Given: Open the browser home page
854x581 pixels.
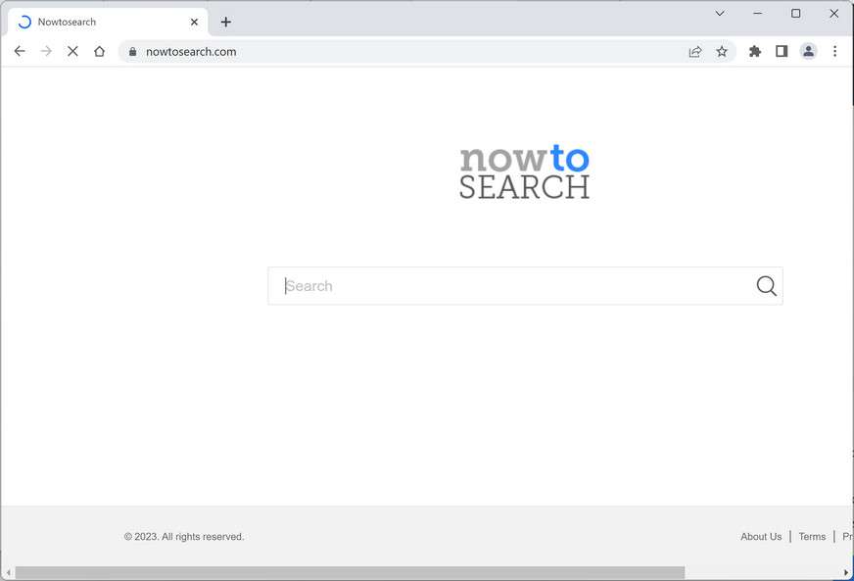Looking at the screenshot, I should [x=99, y=51].
